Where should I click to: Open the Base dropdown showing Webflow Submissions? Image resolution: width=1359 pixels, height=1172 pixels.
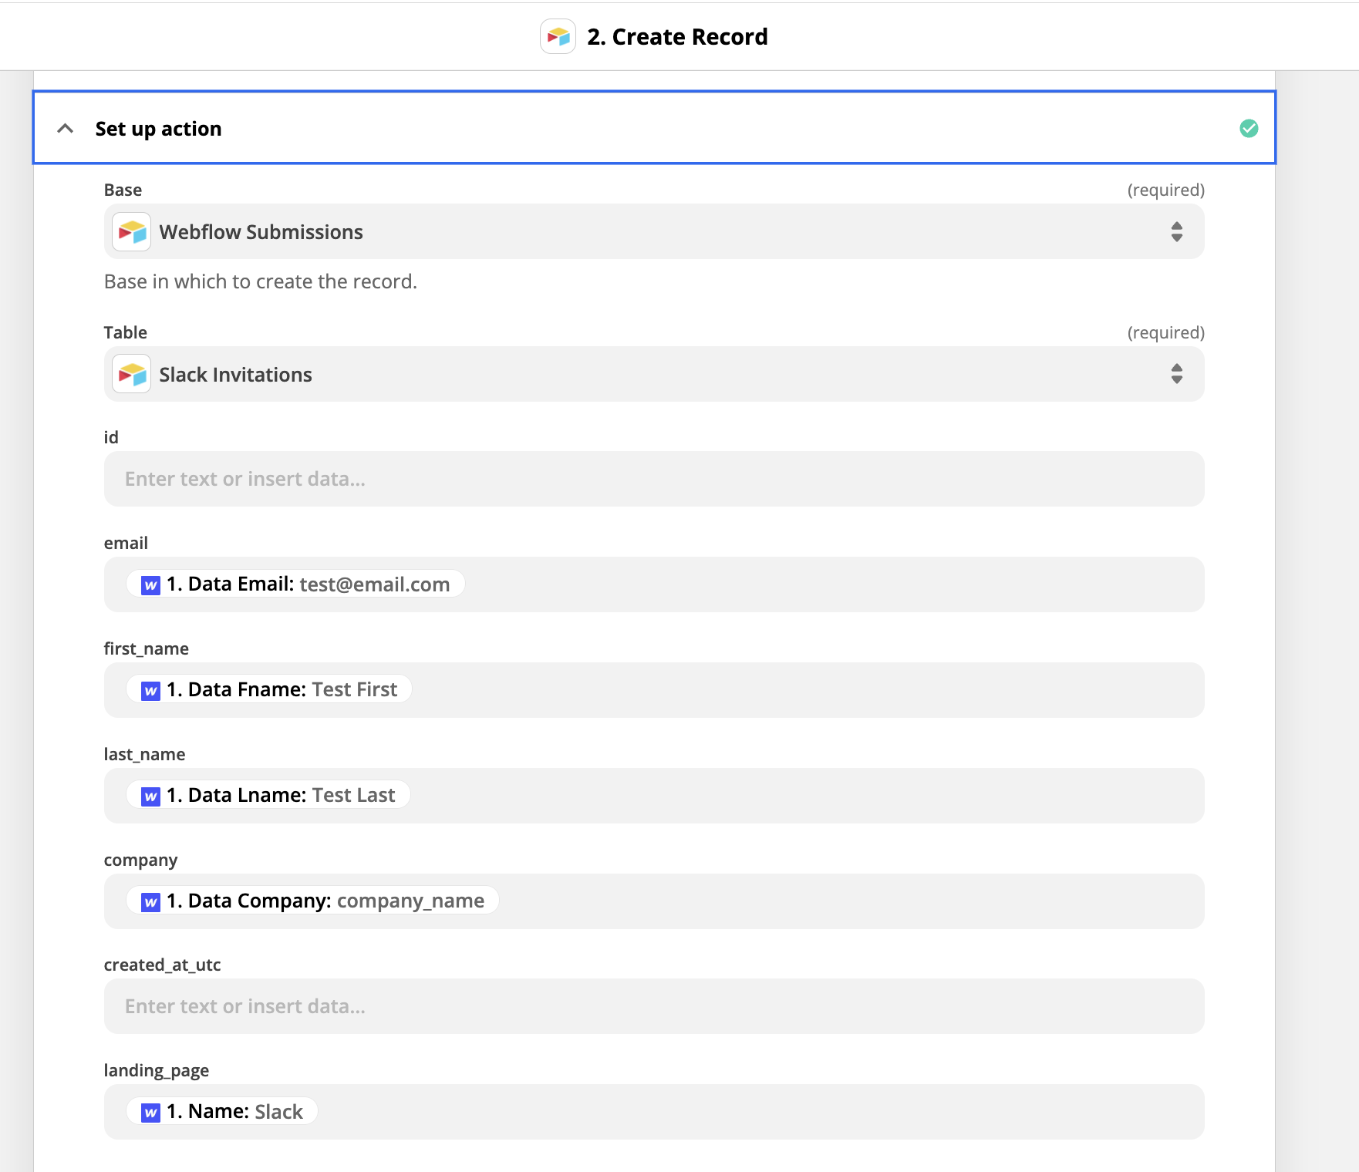[x=654, y=231]
